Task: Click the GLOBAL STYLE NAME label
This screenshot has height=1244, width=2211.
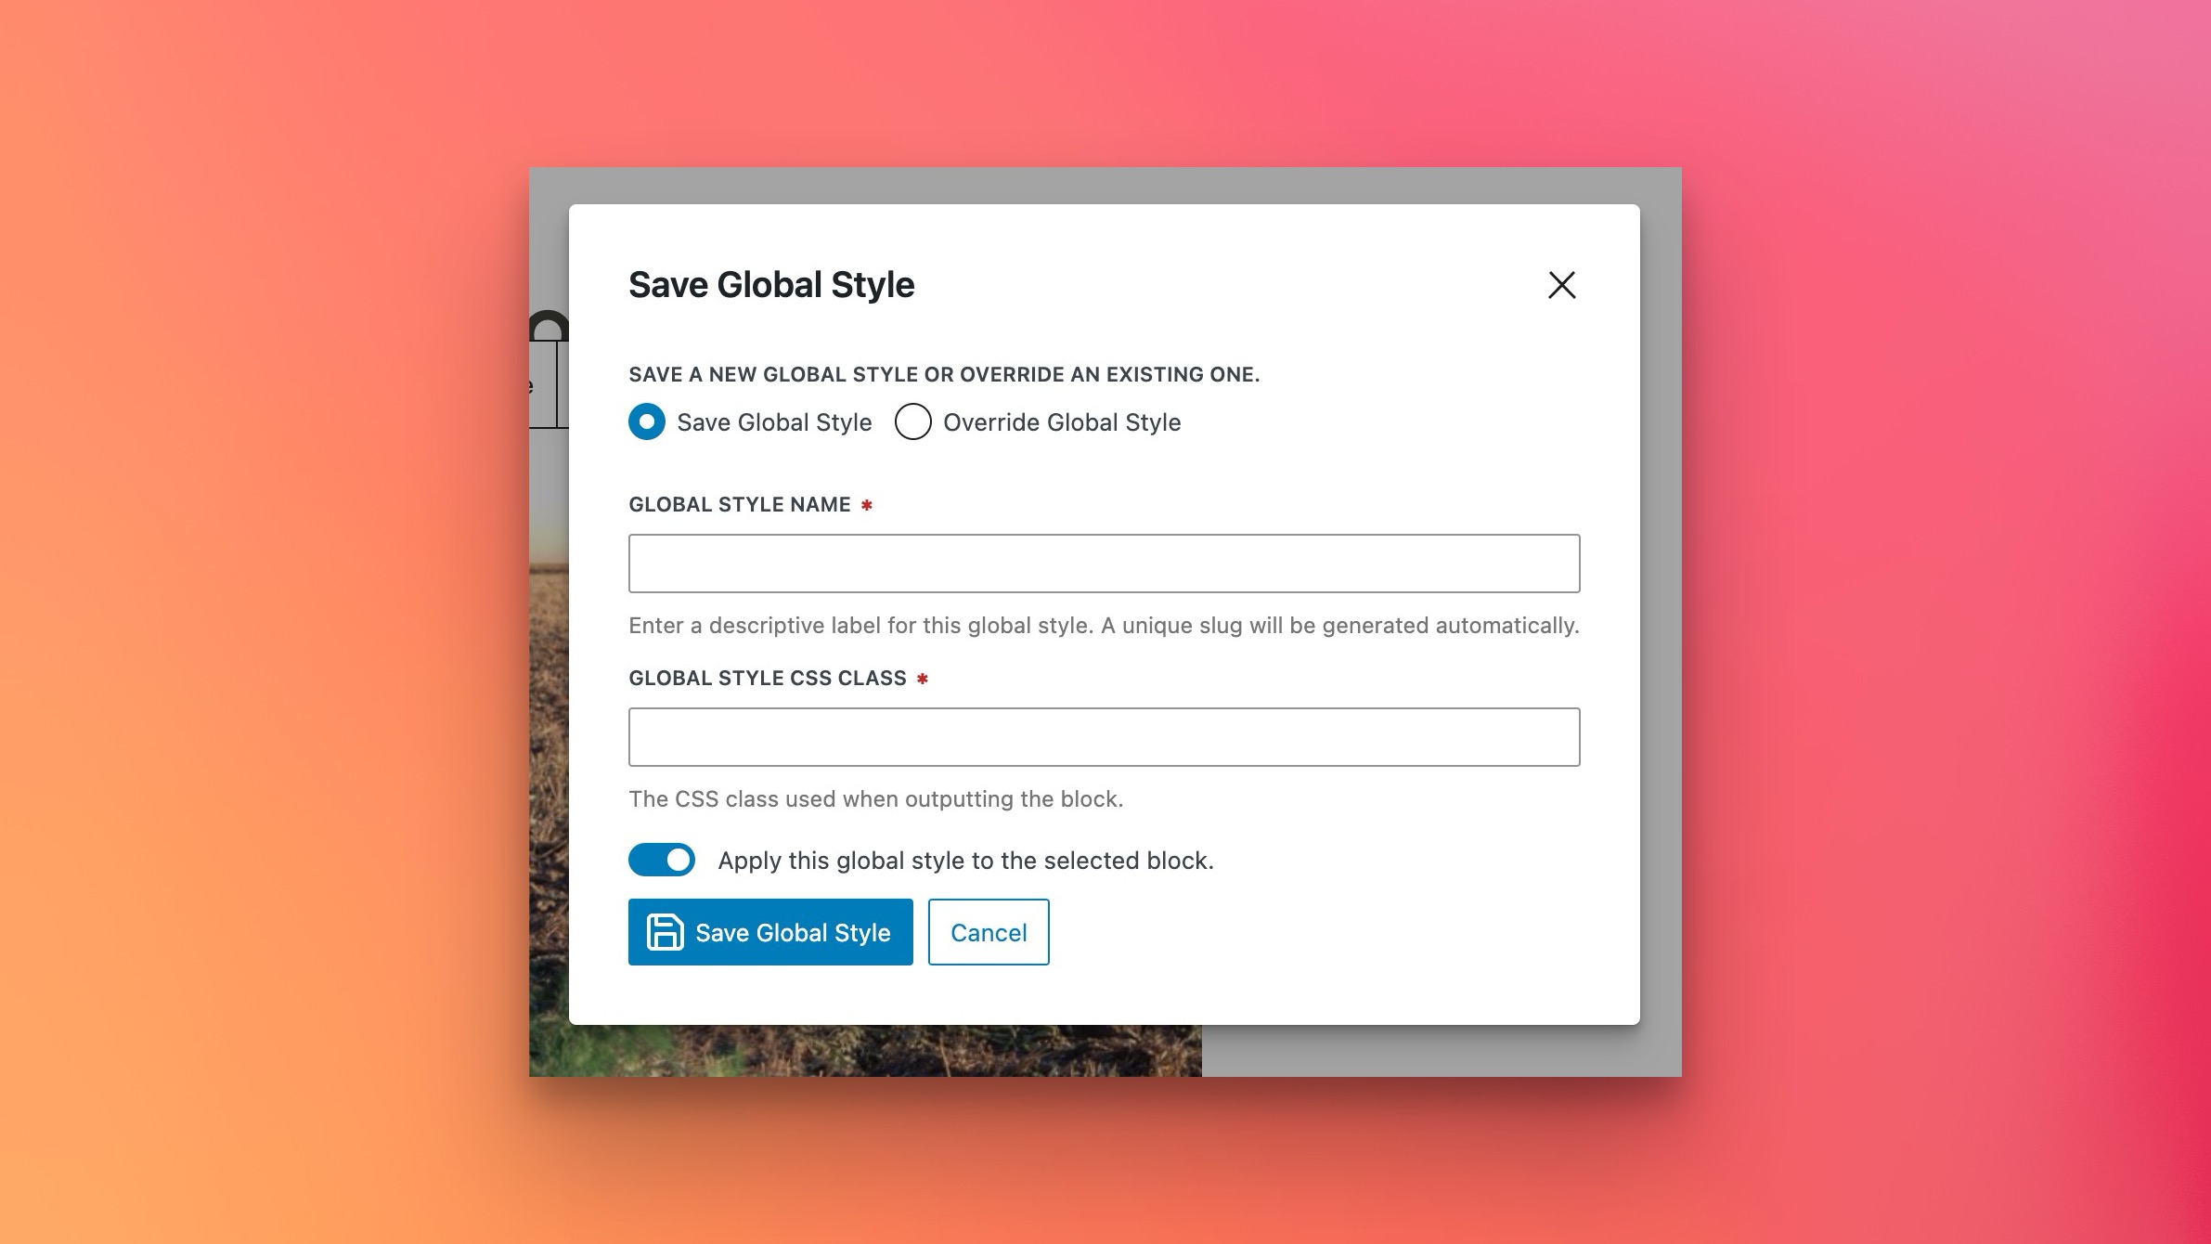Action: (x=740, y=504)
